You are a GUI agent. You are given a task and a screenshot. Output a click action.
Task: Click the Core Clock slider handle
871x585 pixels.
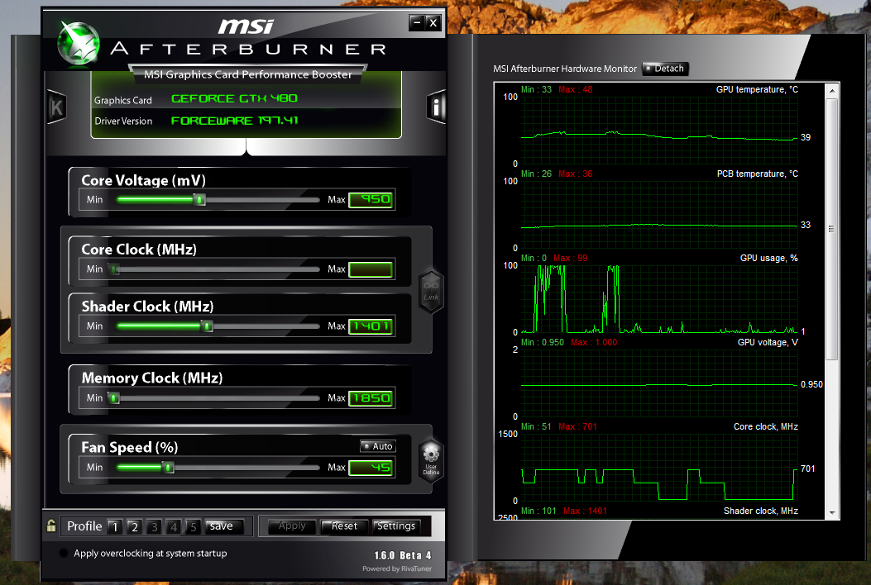[114, 269]
